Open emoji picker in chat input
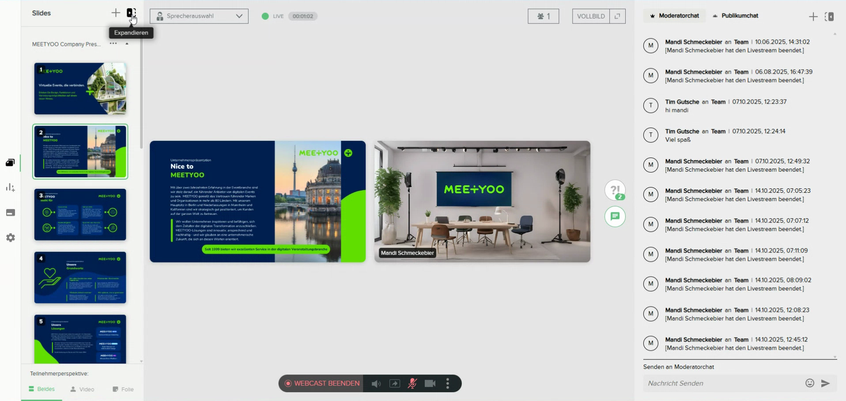The image size is (846, 401). pos(809,383)
